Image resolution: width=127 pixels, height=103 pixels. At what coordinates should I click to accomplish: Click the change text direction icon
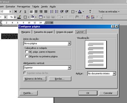coord(82,17)
